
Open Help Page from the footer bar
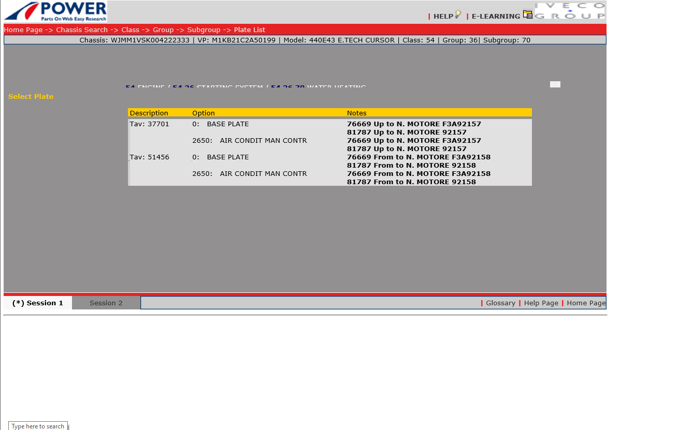pyautogui.click(x=541, y=303)
